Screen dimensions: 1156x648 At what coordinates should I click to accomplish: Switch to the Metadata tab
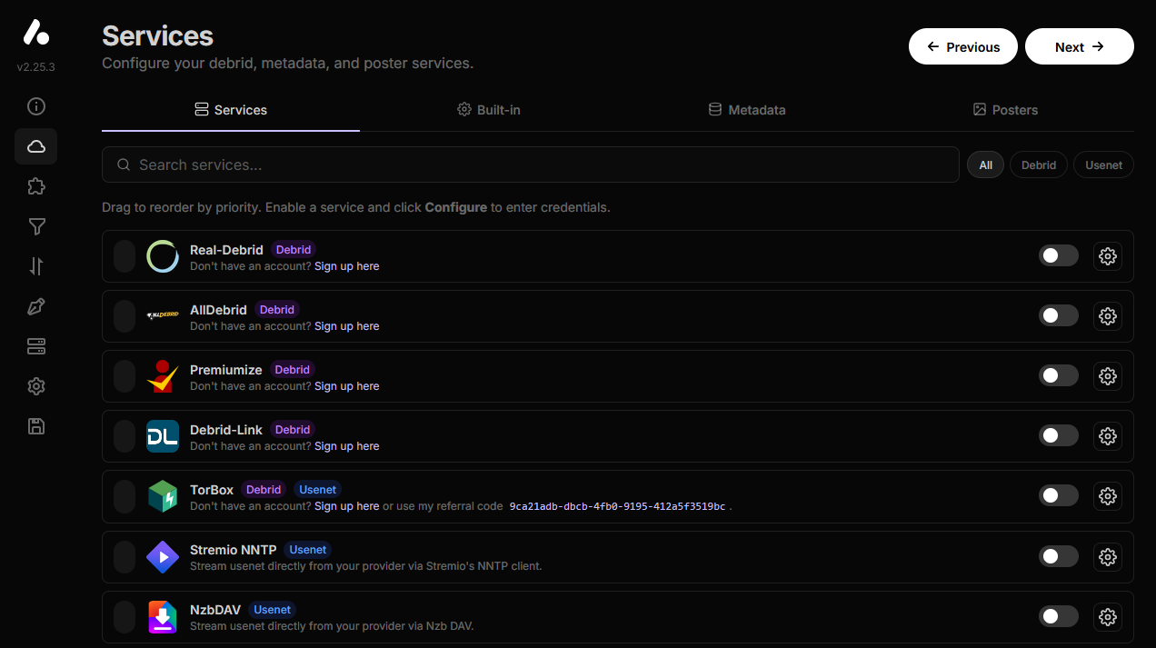(x=747, y=109)
